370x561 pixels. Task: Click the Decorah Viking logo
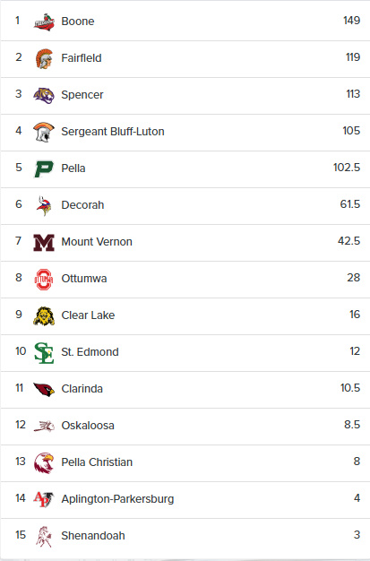pyautogui.click(x=44, y=205)
